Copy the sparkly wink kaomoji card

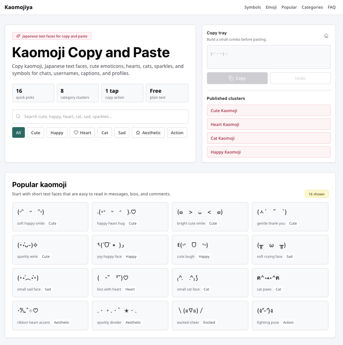point(50,249)
